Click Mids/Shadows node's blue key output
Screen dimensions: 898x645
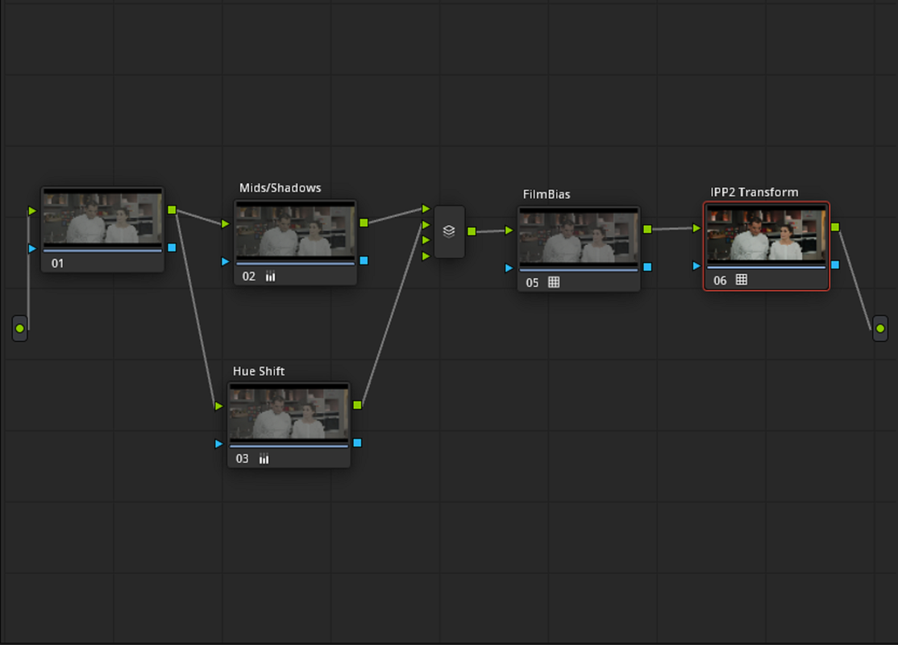364,260
